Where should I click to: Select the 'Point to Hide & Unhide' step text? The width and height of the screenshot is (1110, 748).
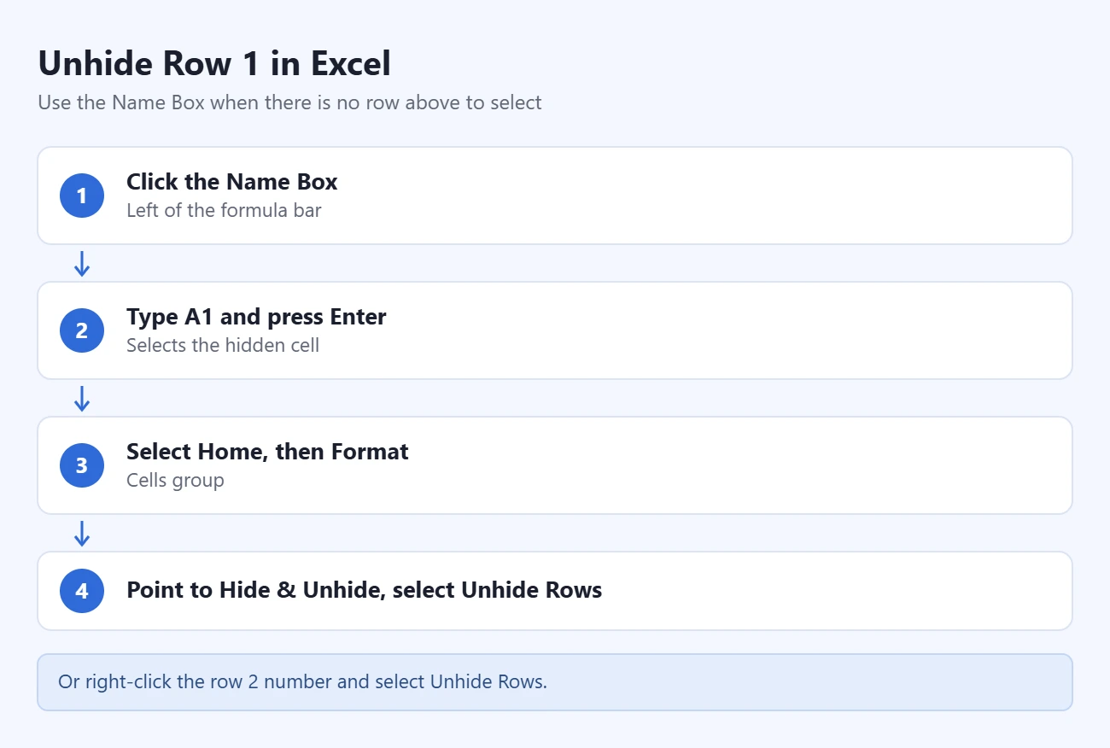pos(365,590)
